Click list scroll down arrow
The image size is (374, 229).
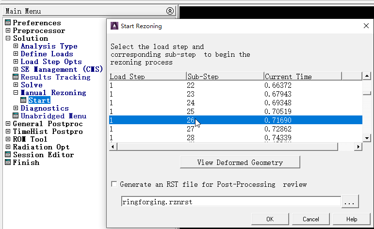[367, 138]
